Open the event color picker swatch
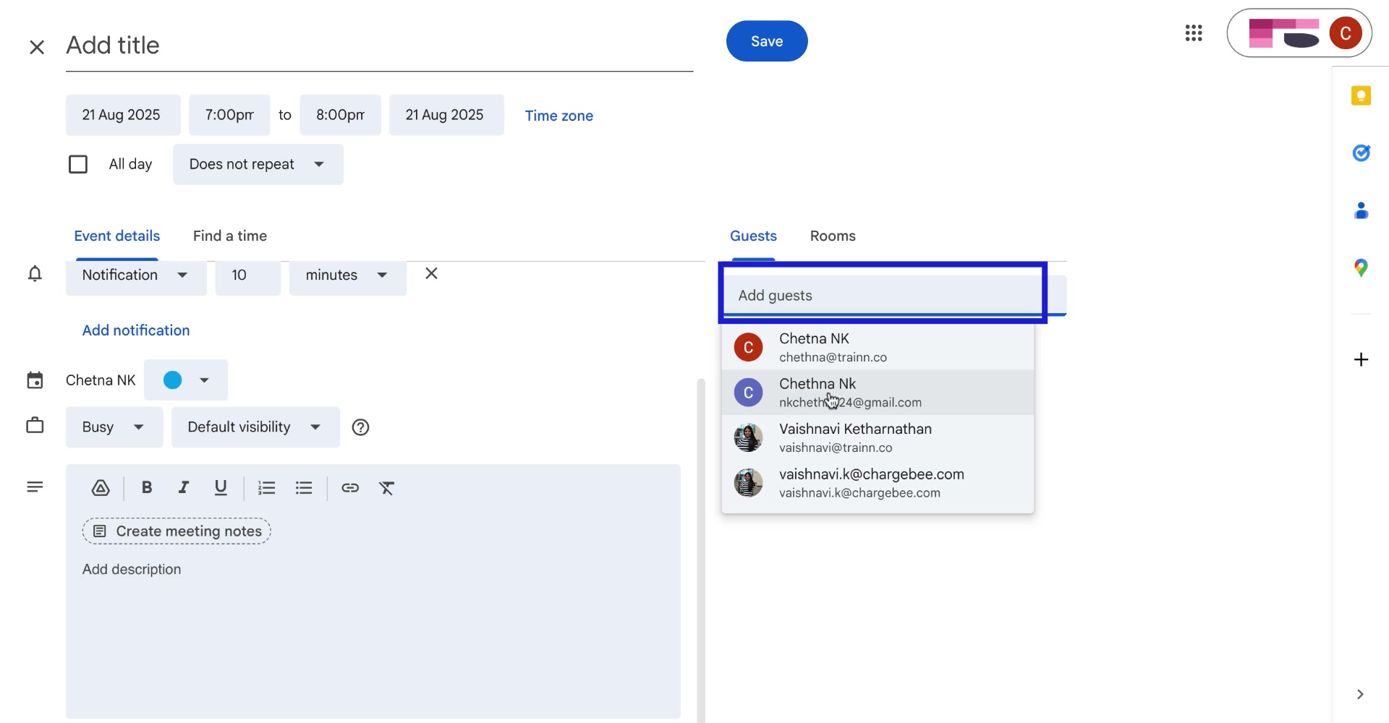 [x=185, y=380]
